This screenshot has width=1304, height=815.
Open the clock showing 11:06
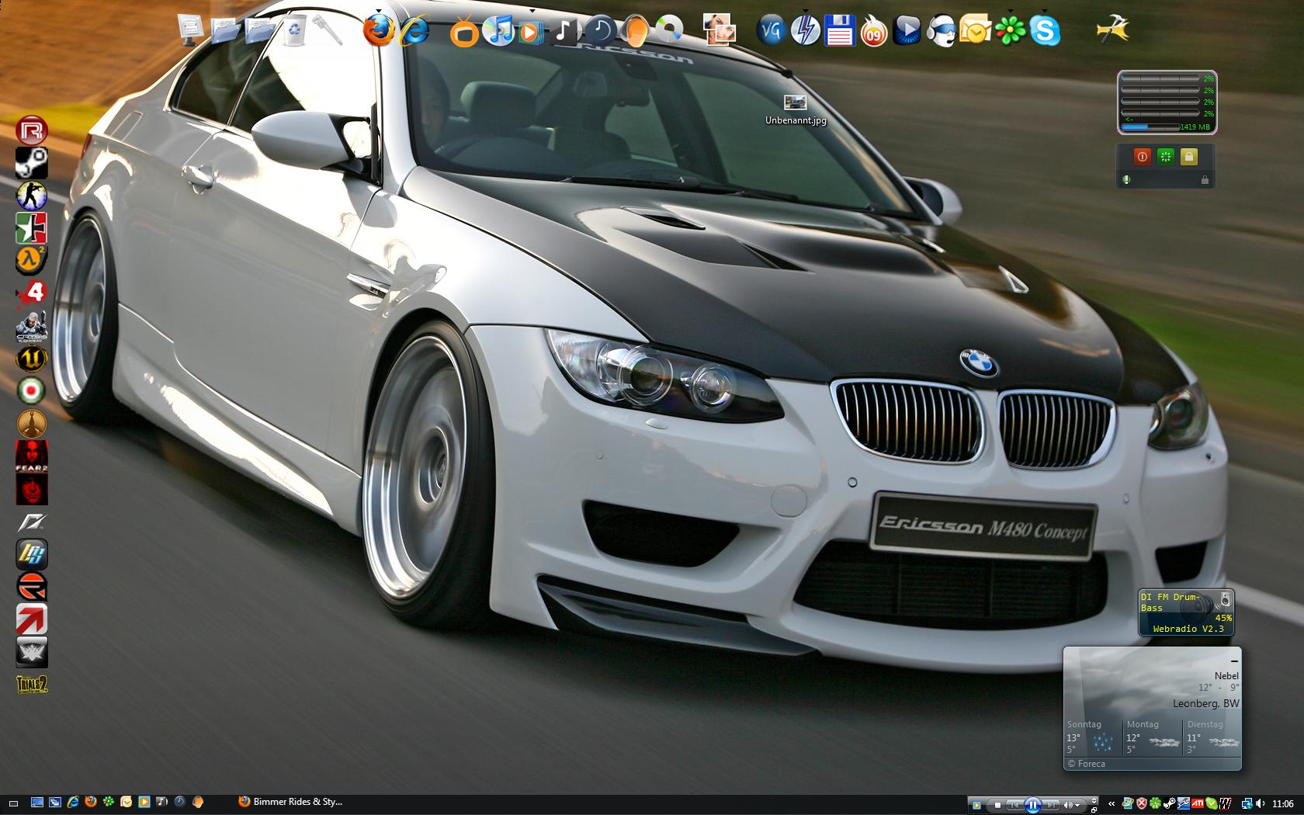click(x=1283, y=804)
